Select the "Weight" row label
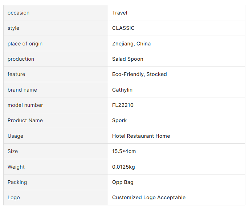The width and height of the screenshot is (249, 209). click(x=16, y=167)
